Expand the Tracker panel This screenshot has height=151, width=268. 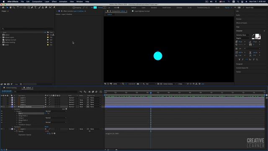[238, 72]
